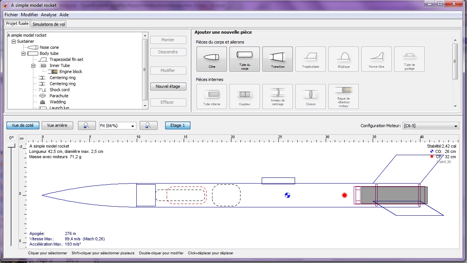Click the red CP marker on rocket
This screenshot has width=467, height=263.
click(344, 195)
